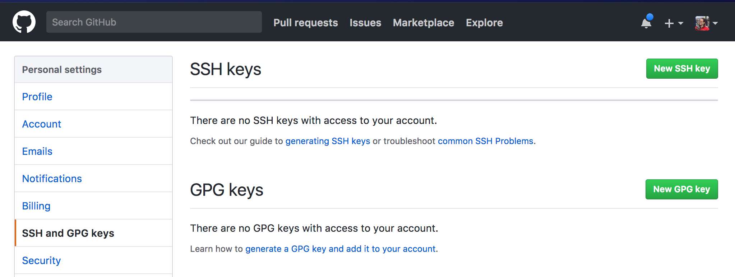This screenshot has width=735, height=277.
Task: Open the generating SSH keys guide
Action: (328, 141)
